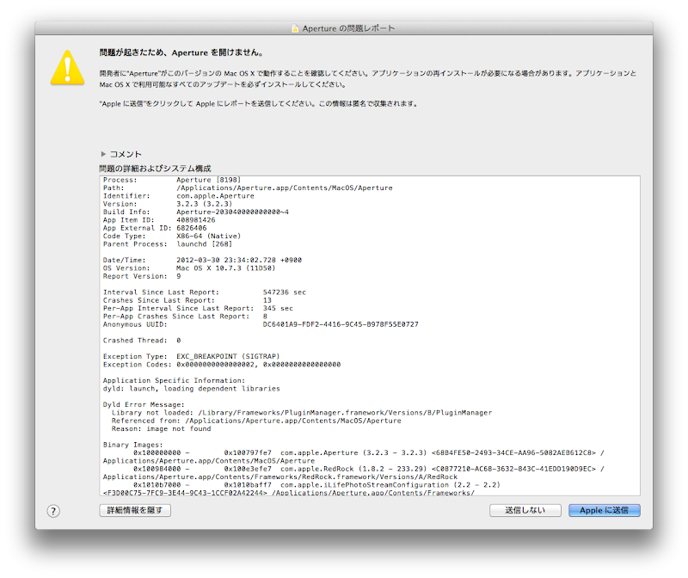Click the Process: Aperture [8198] line
This screenshot has height=578, width=688.
pyautogui.click(x=172, y=180)
